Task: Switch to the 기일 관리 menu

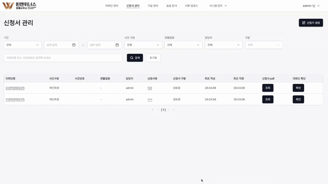Action: click(x=153, y=6)
